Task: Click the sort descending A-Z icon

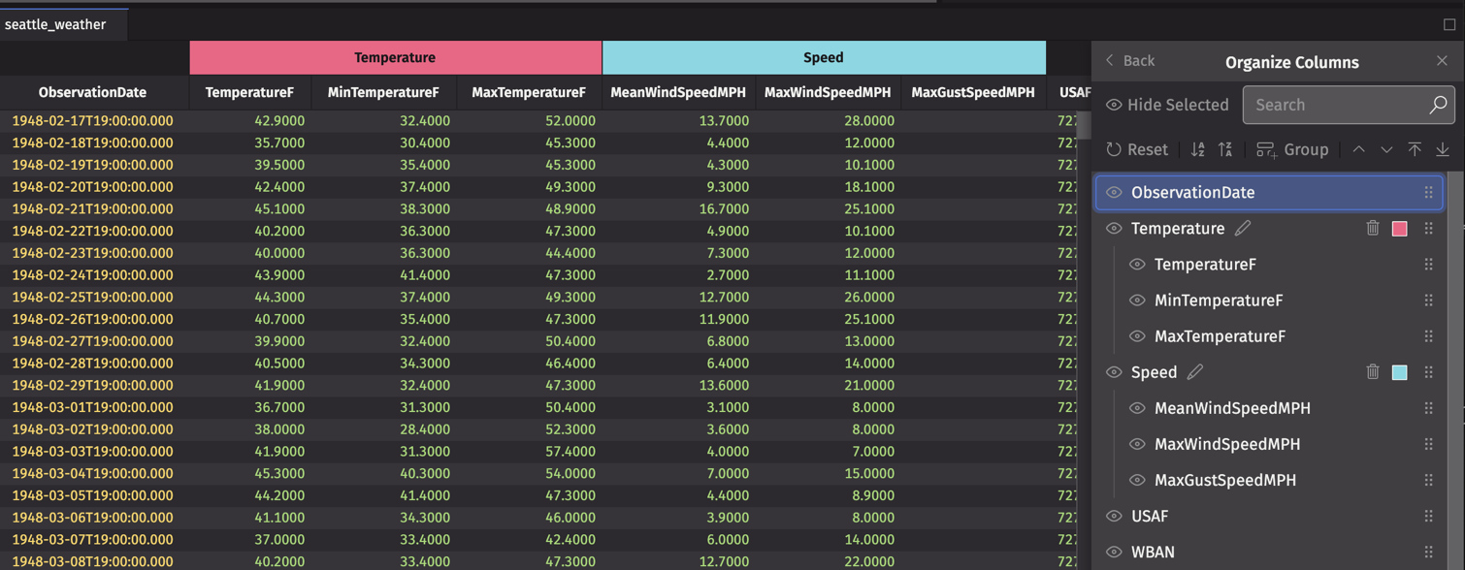Action: (1196, 149)
